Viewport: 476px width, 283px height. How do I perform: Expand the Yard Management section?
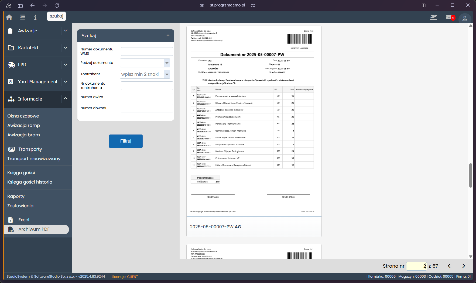coord(65,82)
